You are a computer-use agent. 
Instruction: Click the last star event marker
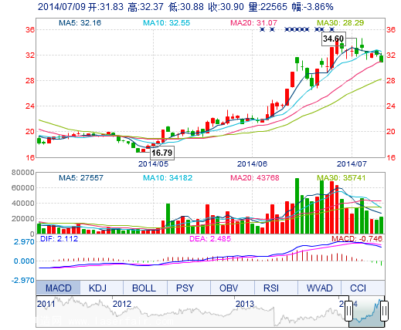(x=331, y=29)
